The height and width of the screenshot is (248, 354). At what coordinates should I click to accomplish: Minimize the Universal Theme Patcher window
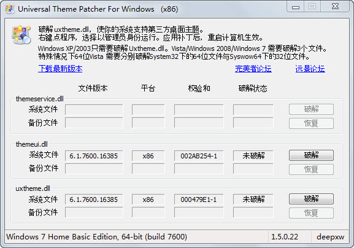296,7
